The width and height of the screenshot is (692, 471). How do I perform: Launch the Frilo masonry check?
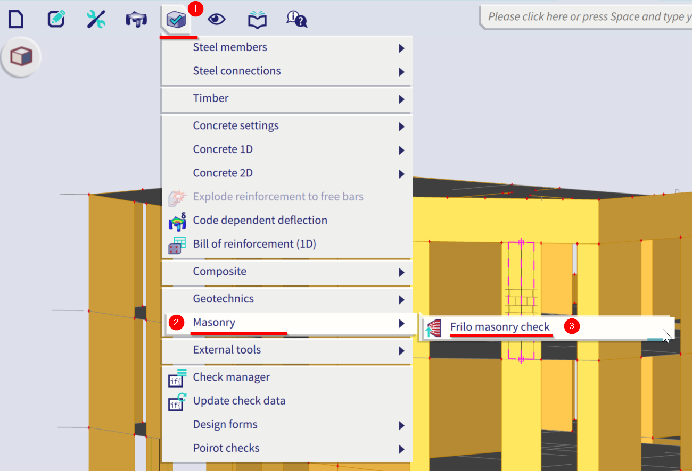coord(500,327)
